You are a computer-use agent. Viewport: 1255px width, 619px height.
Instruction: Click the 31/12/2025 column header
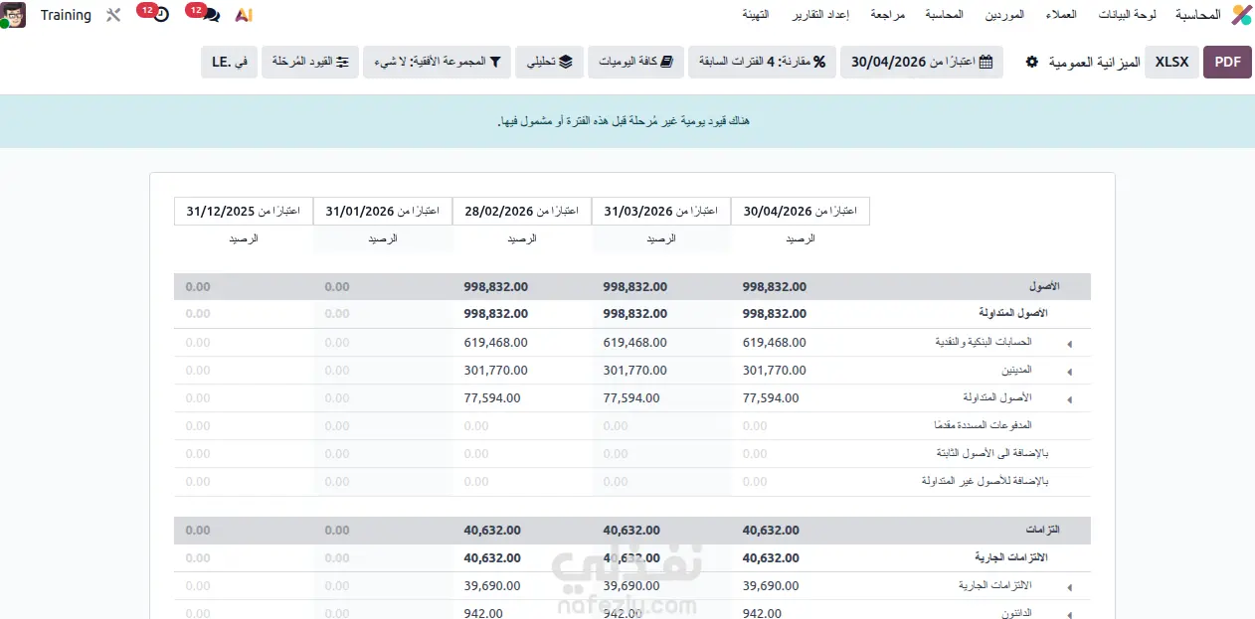[x=244, y=211]
